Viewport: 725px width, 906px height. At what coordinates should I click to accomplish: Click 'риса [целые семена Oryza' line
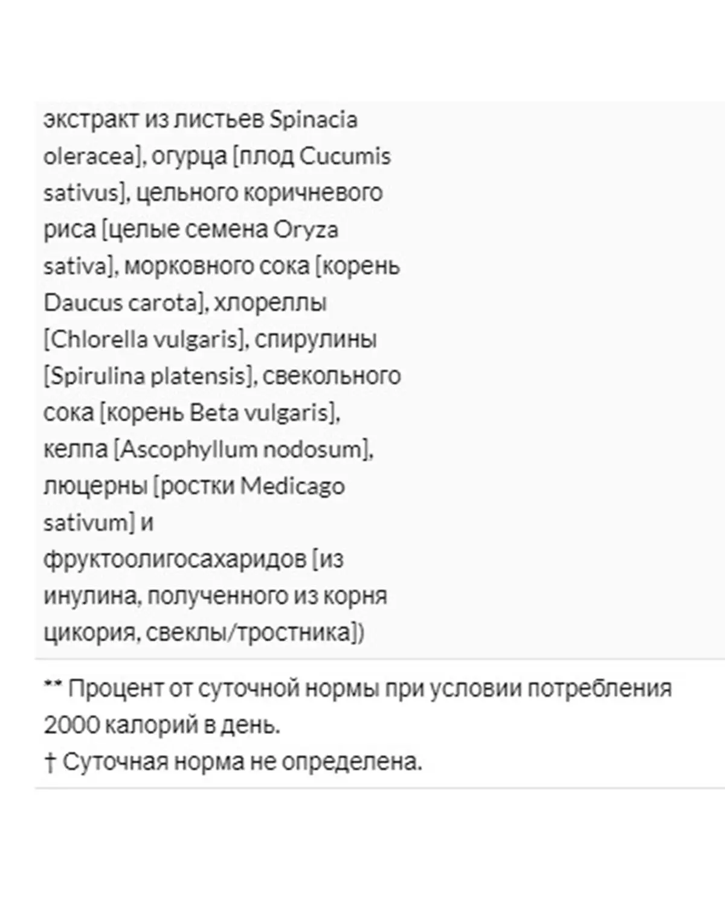pyautogui.click(x=191, y=230)
